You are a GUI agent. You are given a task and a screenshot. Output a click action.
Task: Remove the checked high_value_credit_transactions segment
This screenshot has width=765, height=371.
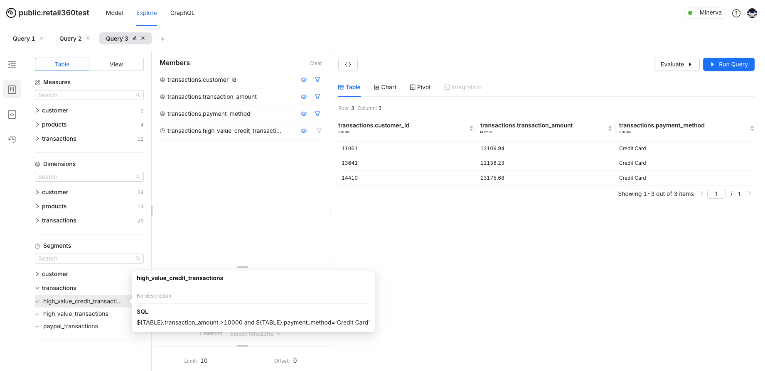coord(37,302)
